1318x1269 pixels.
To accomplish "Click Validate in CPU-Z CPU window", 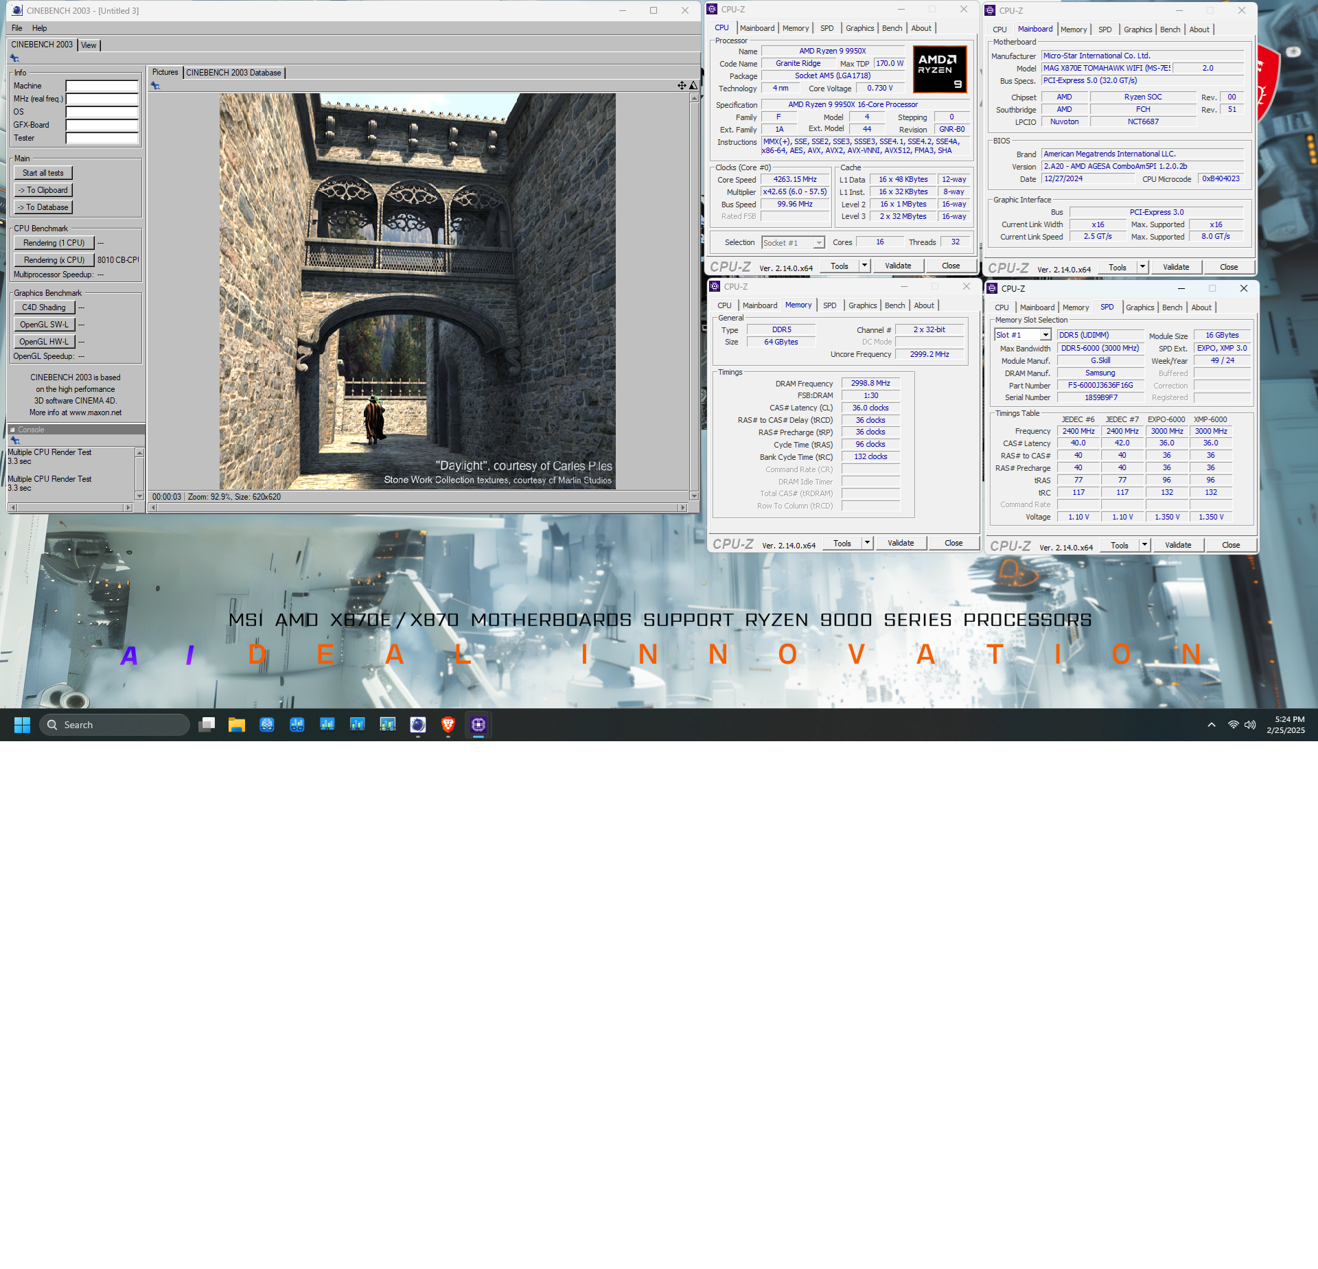I will point(898,266).
